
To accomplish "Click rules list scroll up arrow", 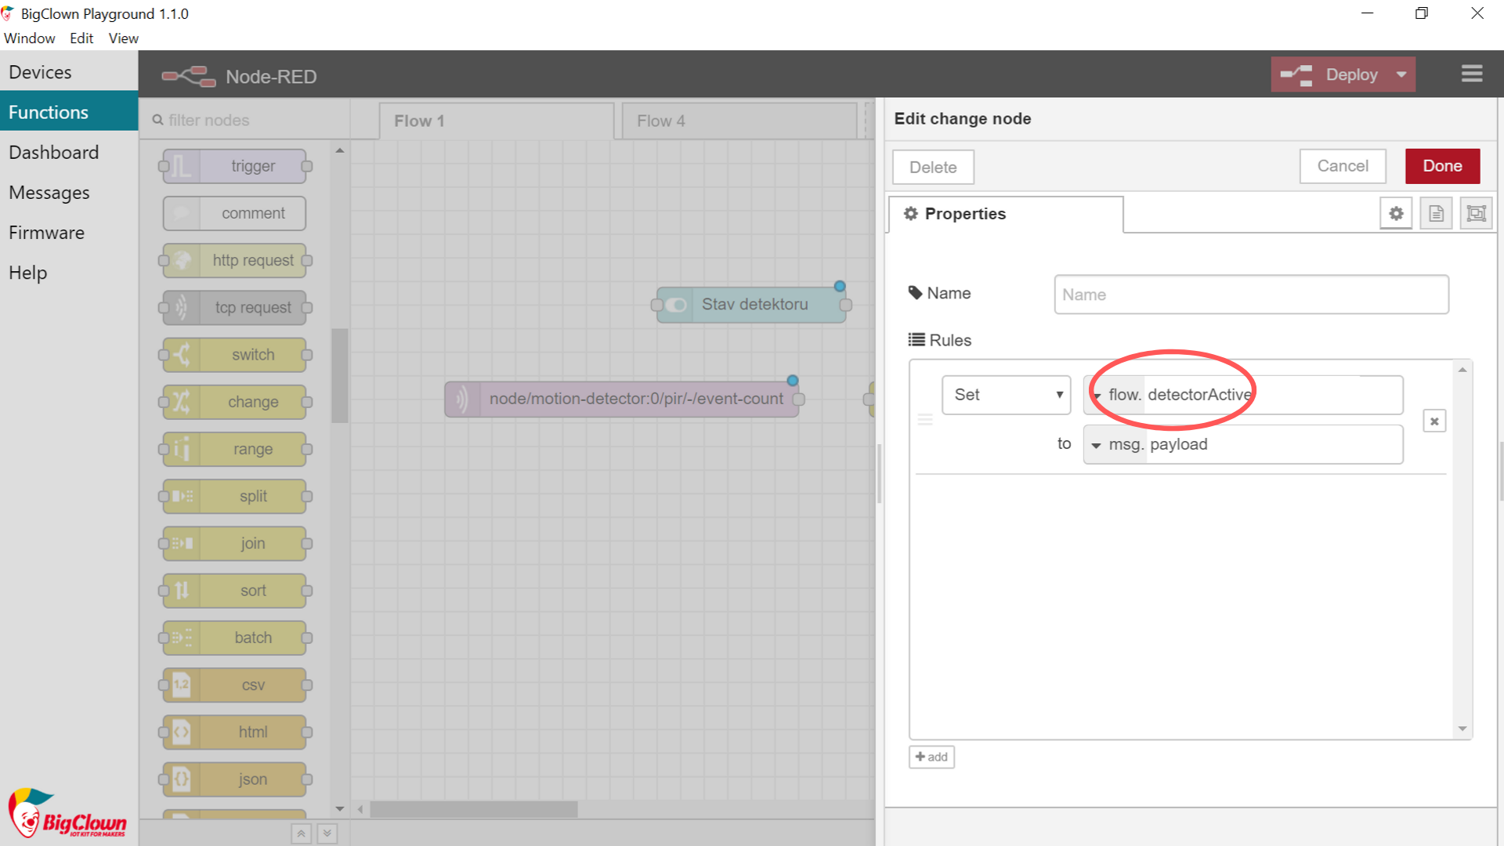I will tap(1462, 370).
